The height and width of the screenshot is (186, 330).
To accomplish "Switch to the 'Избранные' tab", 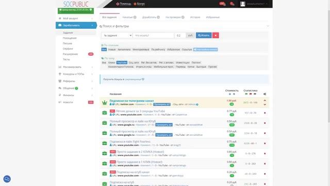I will (213, 17).
